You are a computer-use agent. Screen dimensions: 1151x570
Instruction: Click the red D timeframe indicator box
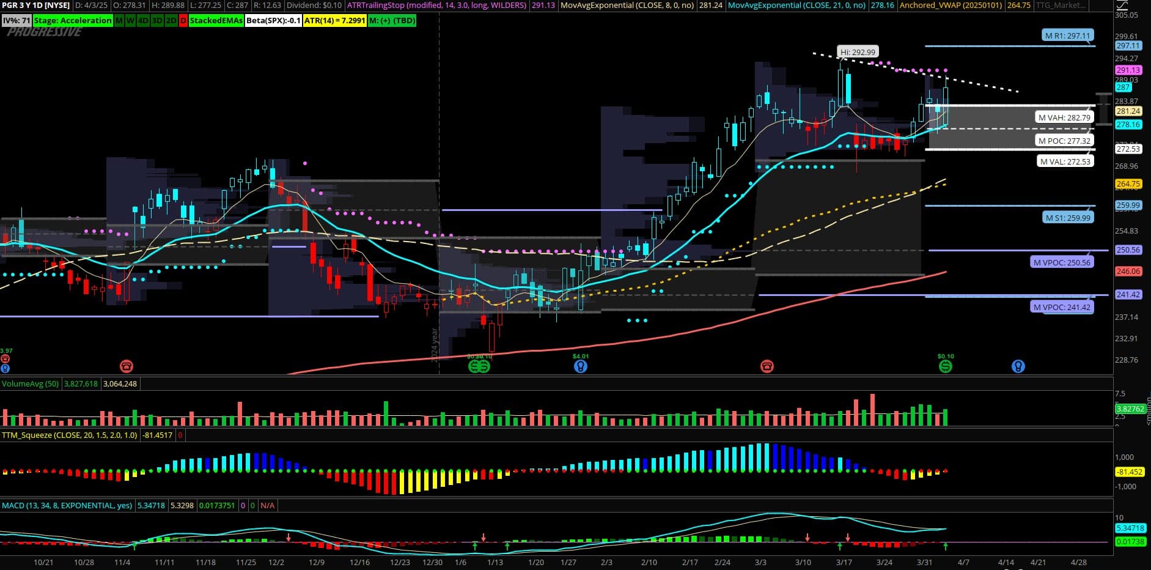pos(183,20)
